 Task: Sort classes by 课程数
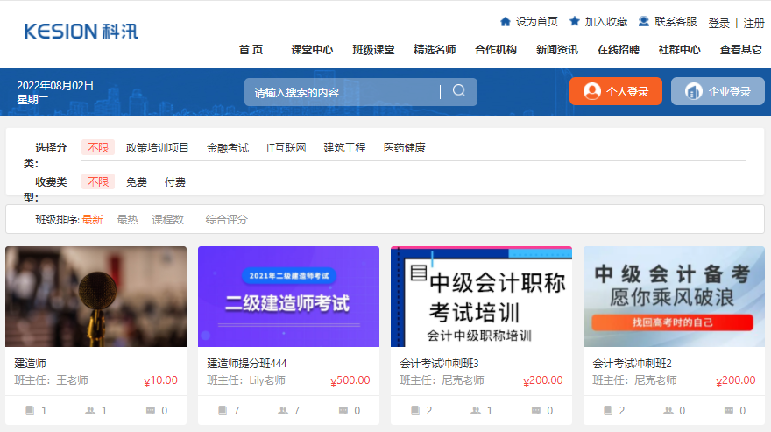[167, 219]
